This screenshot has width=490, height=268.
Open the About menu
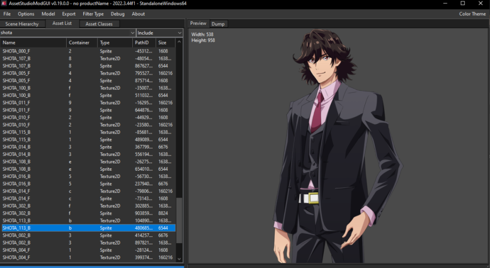click(138, 14)
